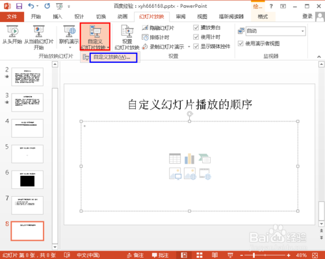
Task: Click the Save icon in quick access toolbar
Action: [x=19, y=6]
